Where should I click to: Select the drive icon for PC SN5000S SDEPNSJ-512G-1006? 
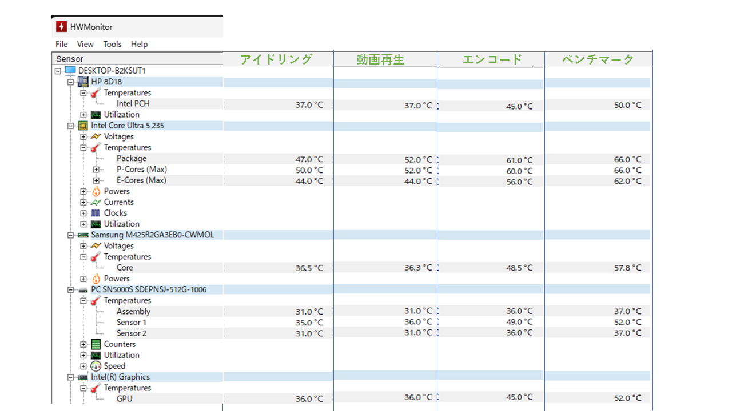pos(83,289)
